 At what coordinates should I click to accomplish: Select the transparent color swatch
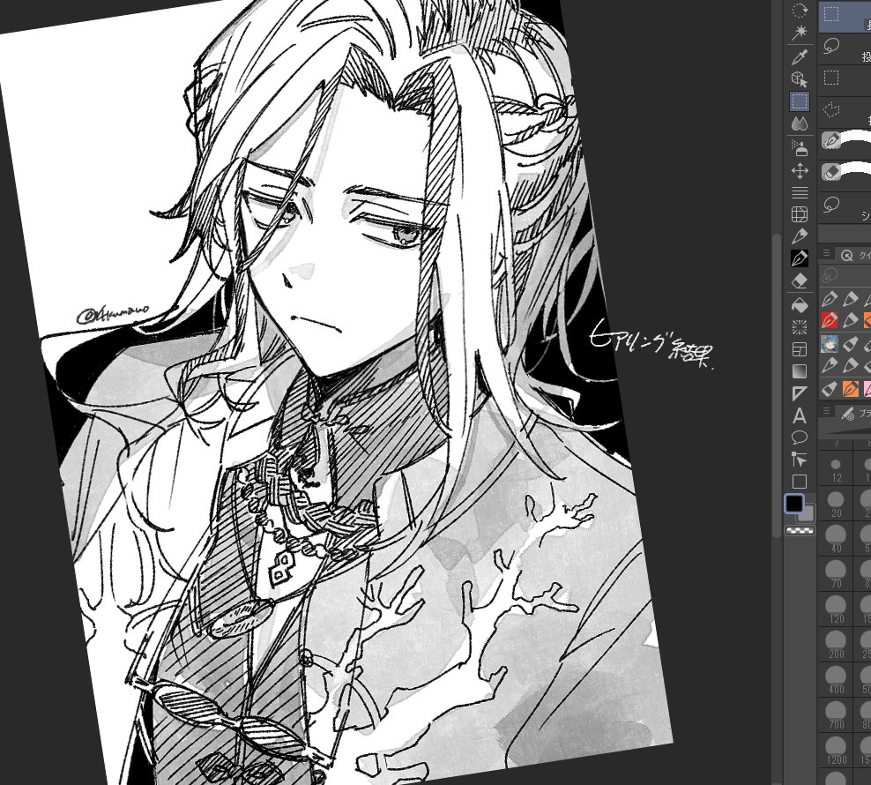coord(800,532)
